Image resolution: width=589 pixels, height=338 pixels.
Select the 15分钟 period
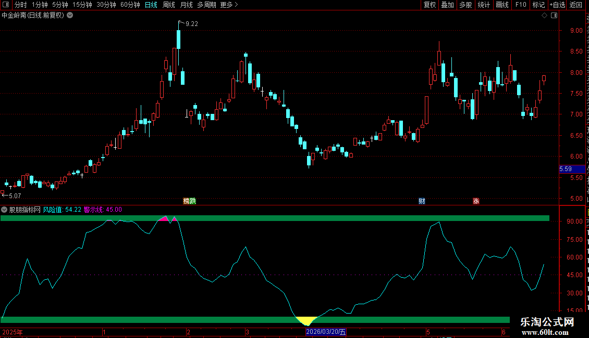point(82,5)
